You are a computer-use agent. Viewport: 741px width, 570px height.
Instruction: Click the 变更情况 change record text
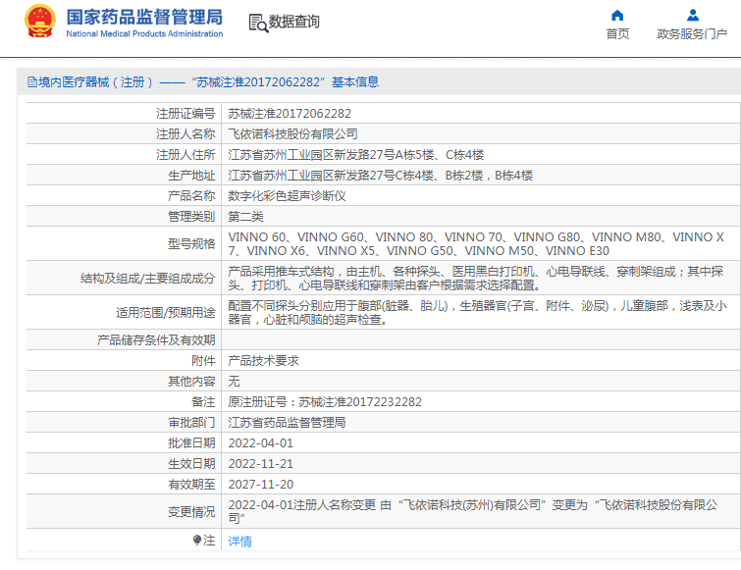(x=473, y=511)
